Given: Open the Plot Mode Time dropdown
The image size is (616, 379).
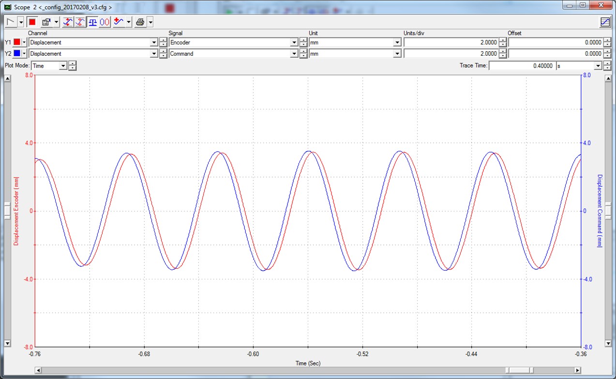Looking at the screenshot, I should click(62, 66).
